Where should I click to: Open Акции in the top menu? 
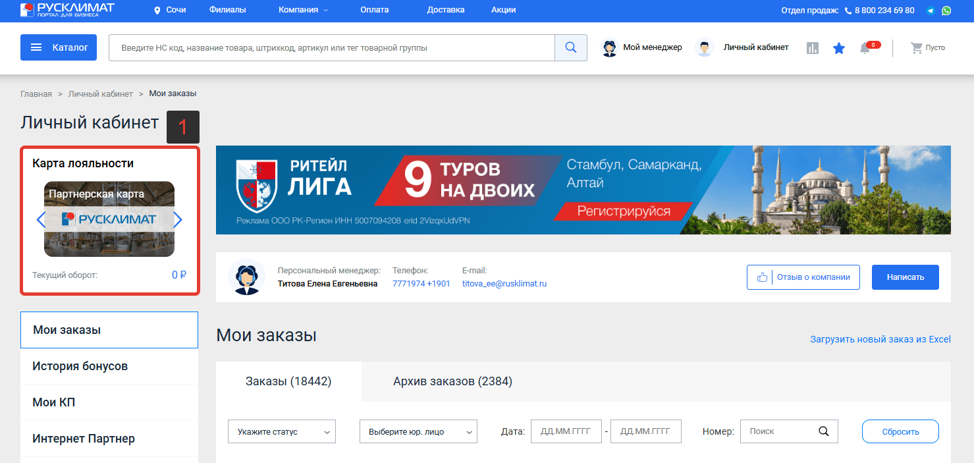[x=504, y=10]
